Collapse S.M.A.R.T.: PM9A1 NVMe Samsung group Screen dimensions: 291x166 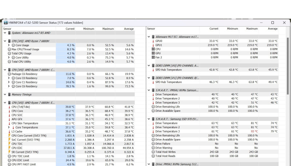[x=149, y=90]
